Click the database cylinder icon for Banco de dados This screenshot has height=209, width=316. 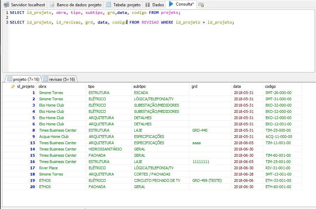coord(52,5)
